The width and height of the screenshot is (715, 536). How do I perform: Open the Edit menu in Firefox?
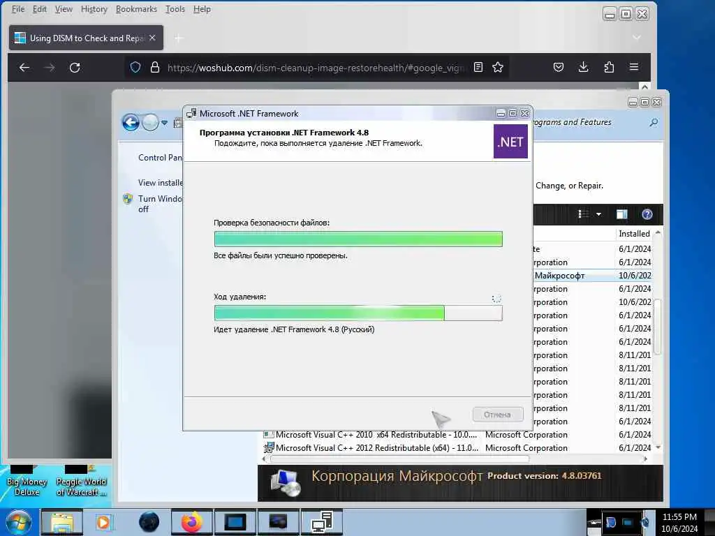coord(39,9)
